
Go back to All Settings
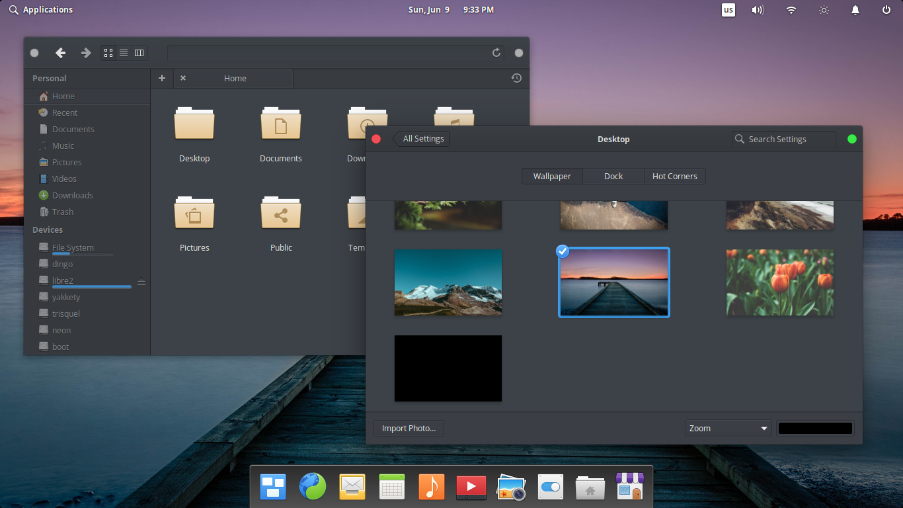[422, 139]
